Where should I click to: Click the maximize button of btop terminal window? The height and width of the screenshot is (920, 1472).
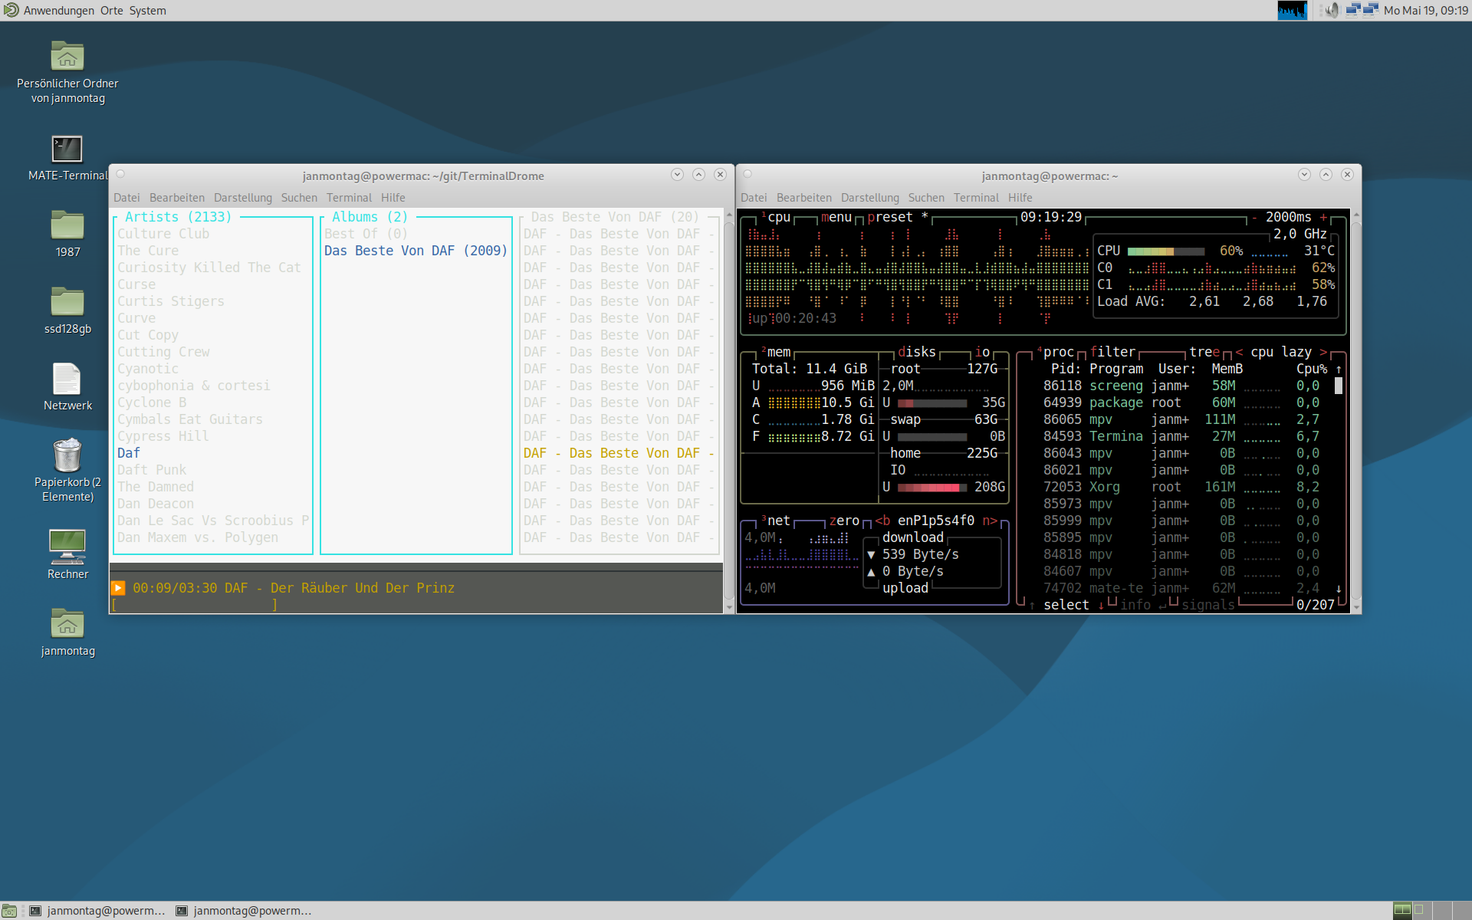click(x=1326, y=175)
